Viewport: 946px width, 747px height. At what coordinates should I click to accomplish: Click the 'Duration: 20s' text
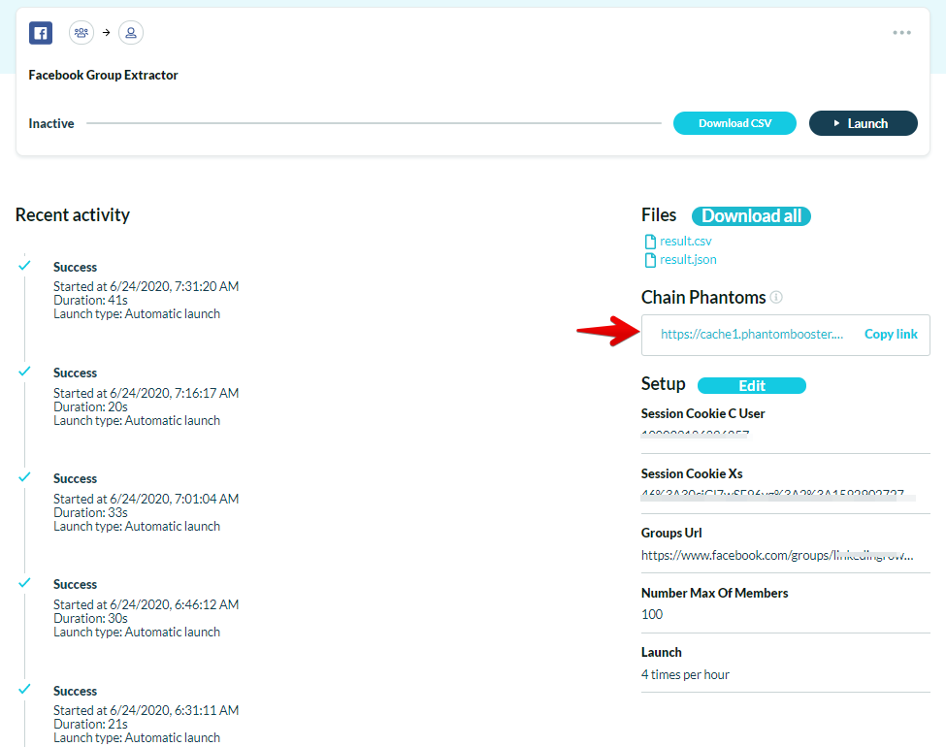pos(90,406)
